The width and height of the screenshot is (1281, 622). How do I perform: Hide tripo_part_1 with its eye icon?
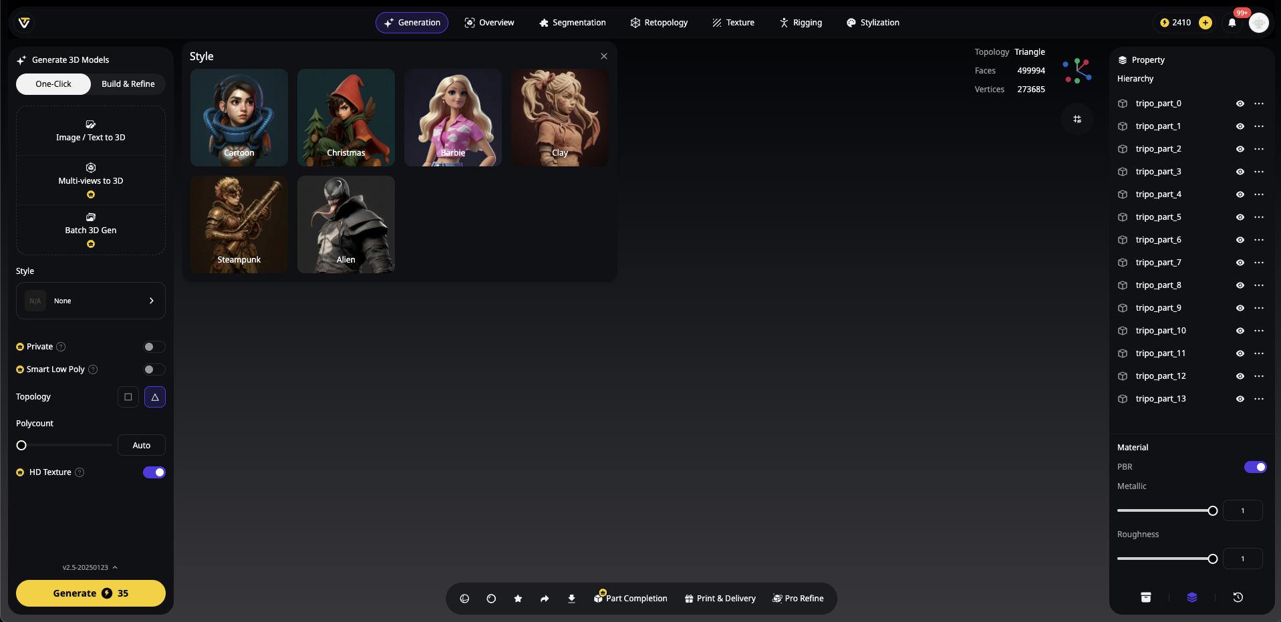click(x=1240, y=126)
